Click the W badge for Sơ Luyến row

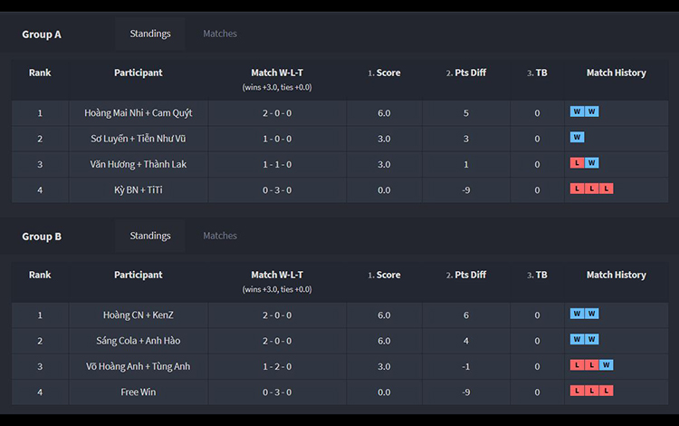point(577,138)
